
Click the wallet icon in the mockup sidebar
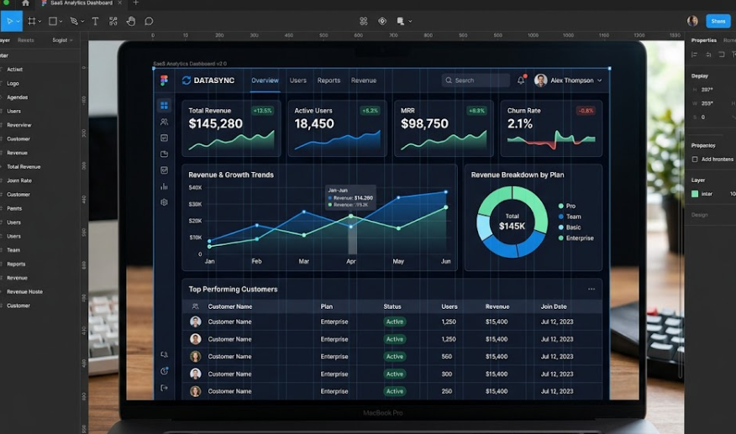pyautogui.click(x=164, y=154)
